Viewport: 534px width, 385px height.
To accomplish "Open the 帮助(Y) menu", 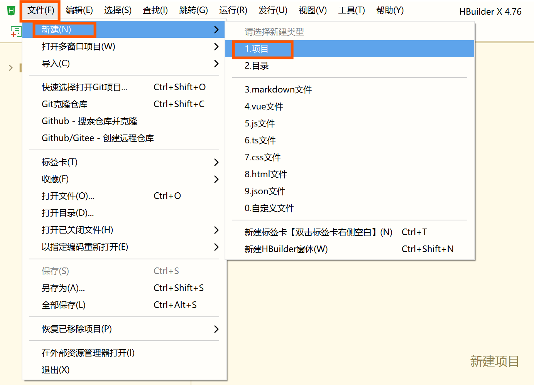I will tap(390, 10).
